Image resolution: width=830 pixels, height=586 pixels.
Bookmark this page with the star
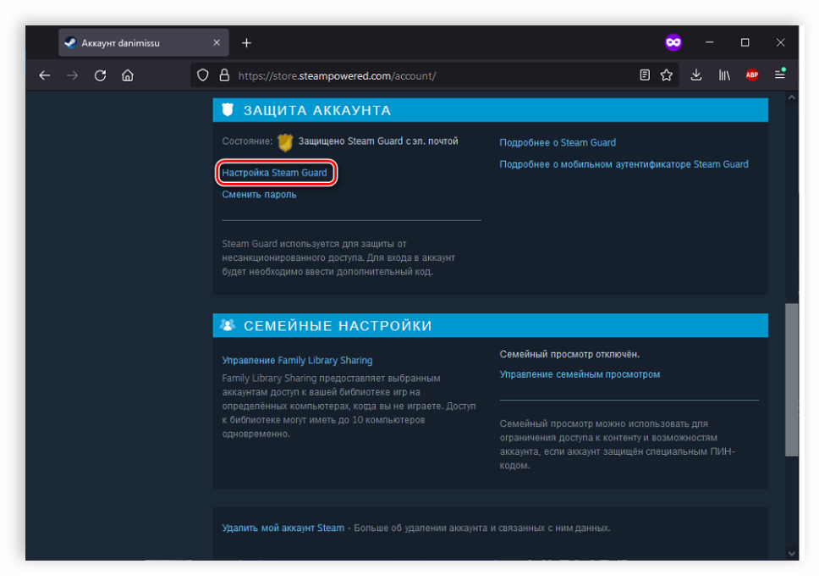[x=667, y=75]
